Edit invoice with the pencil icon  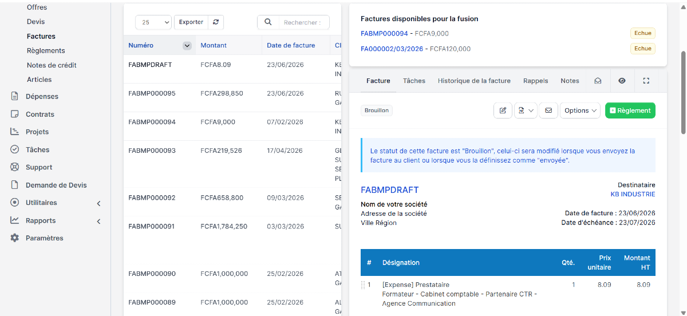coord(503,110)
